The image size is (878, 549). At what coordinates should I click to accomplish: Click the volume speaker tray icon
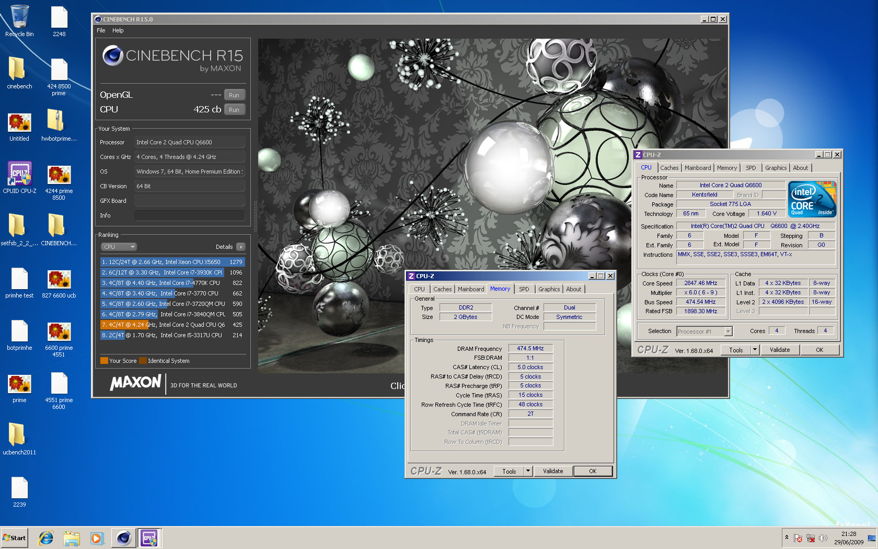click(x=824, y=538)
